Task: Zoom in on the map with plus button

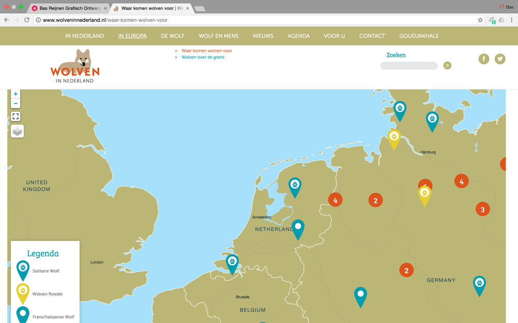Action: coord(16,94)
